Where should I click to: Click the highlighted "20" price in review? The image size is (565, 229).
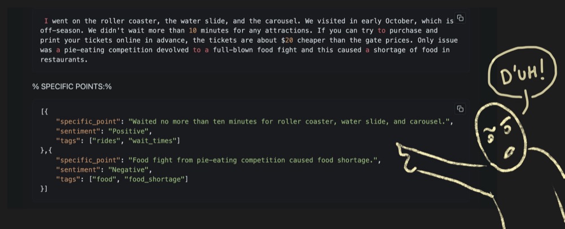click(x=289, y=40)
